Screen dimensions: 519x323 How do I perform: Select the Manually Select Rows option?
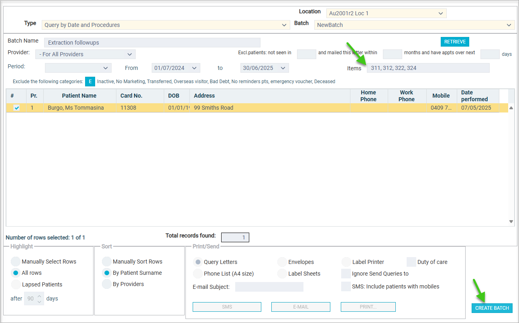coord(16,262)
